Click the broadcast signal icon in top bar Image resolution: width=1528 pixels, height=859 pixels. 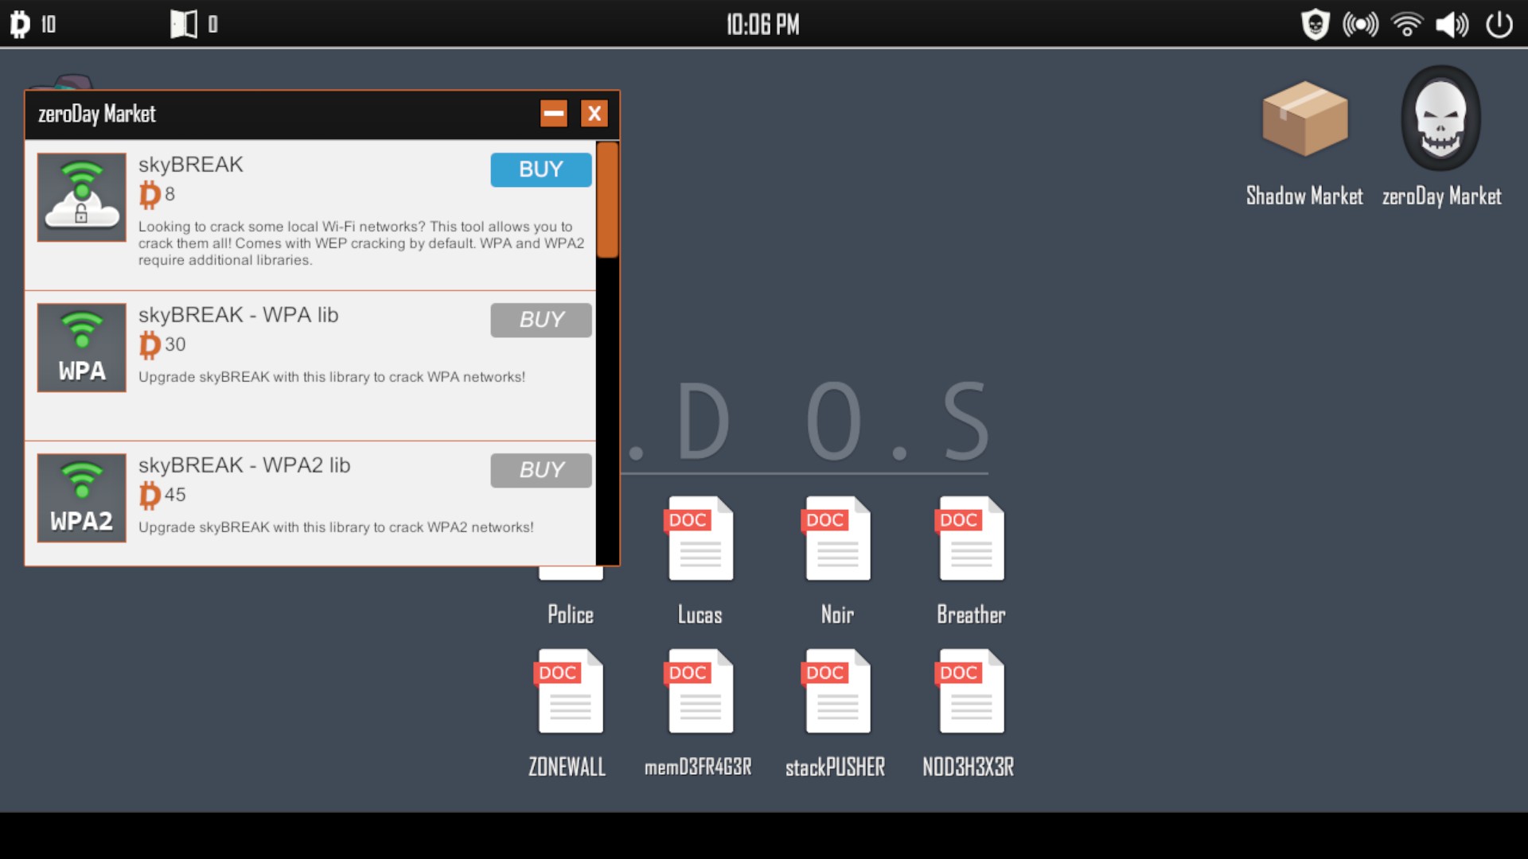[x=1360, y=25]
